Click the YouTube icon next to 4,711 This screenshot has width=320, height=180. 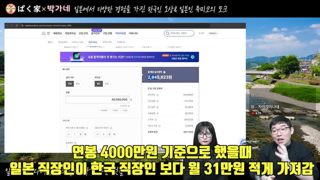[253, 113]
